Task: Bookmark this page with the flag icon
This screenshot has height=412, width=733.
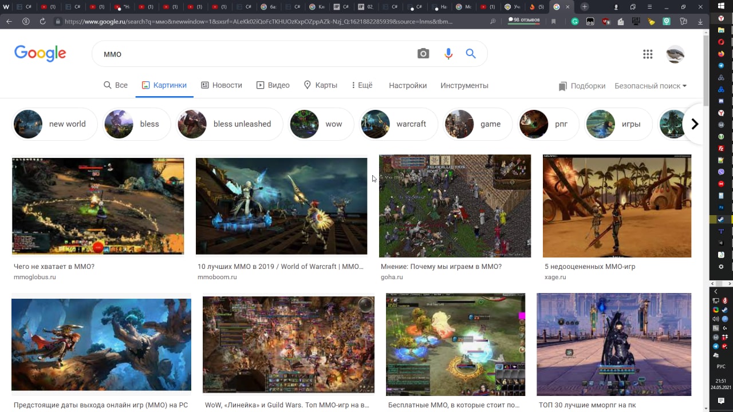Action: [x=553, y=21]
